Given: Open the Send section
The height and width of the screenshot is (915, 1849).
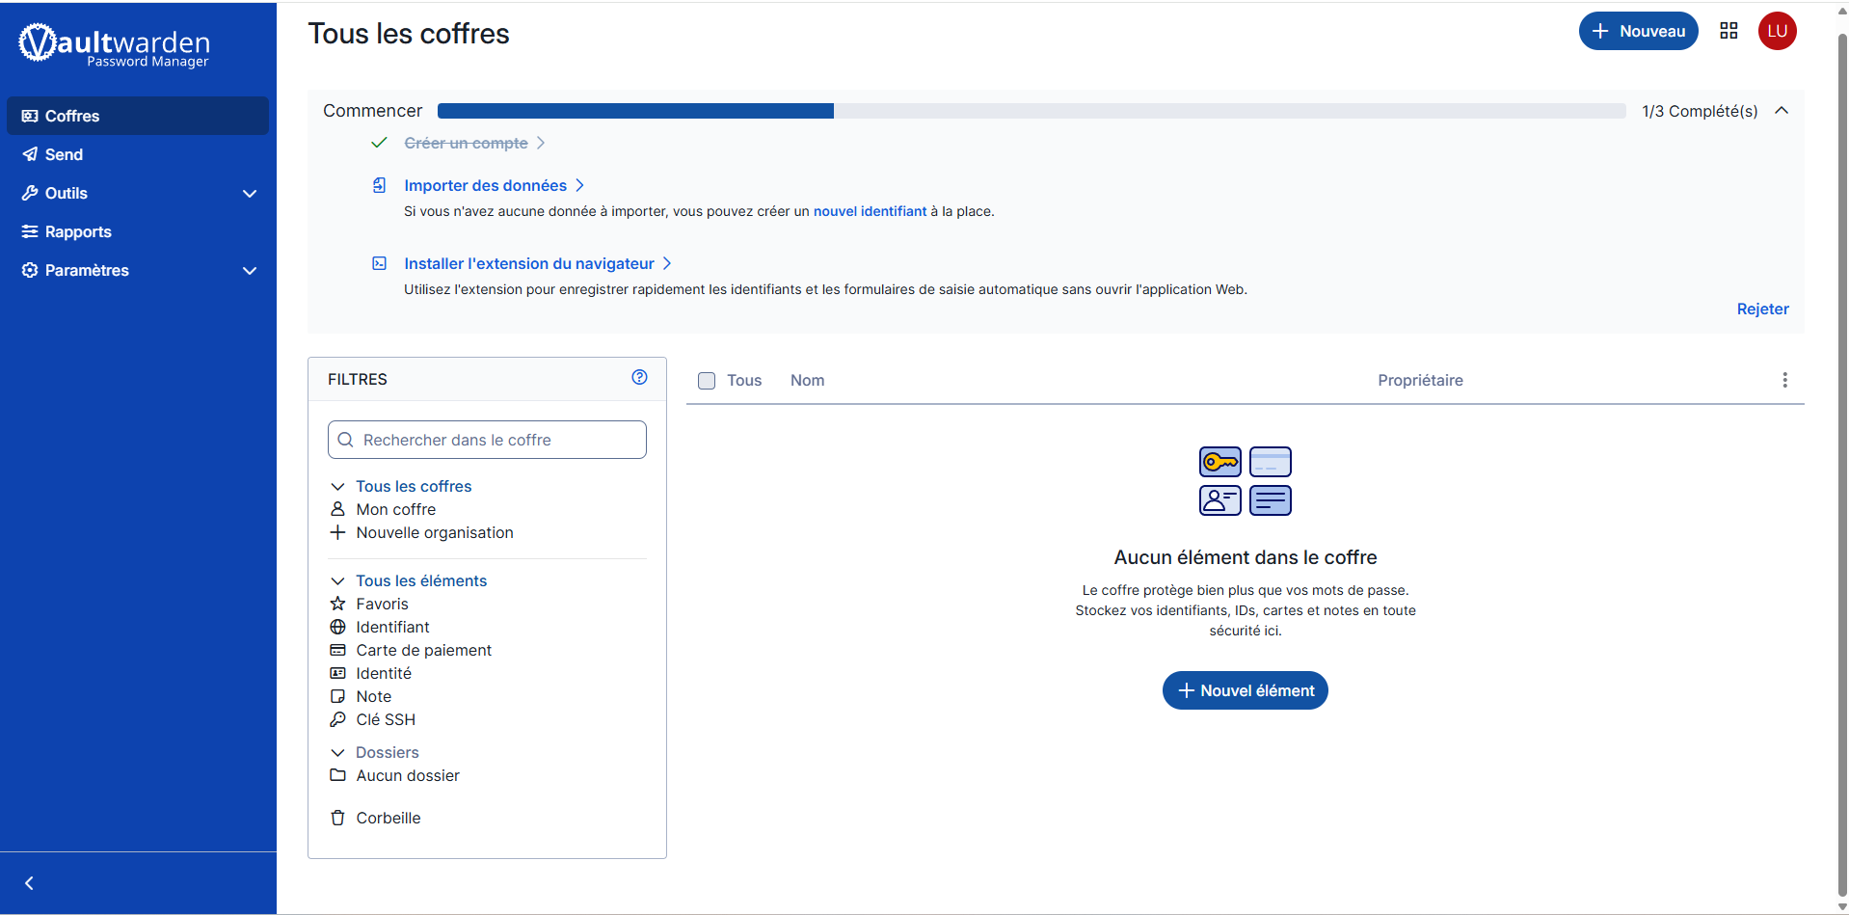Looking at the screenshot, I should tap(64, 154).
